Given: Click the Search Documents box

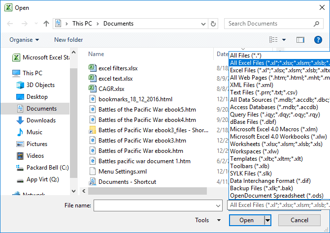Looking at the screenshot, I should [273, 24].
